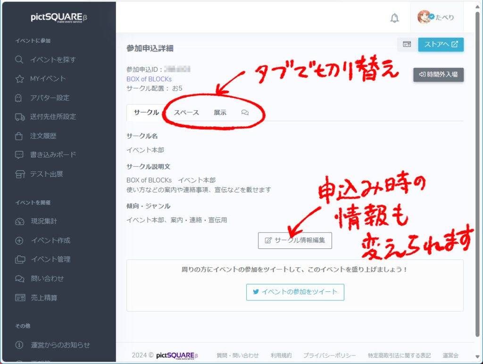The height and width of the screenshot is (364, 483).
Task: Switch to the スペース tab
Action: (186, 113)
